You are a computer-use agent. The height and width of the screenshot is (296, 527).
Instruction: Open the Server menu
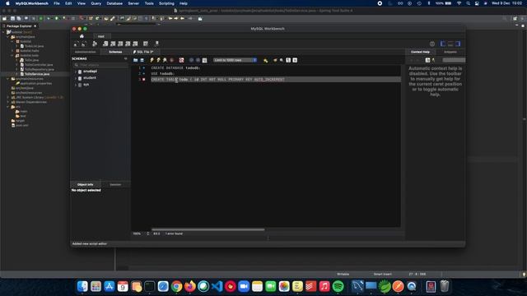click(133, 3)
